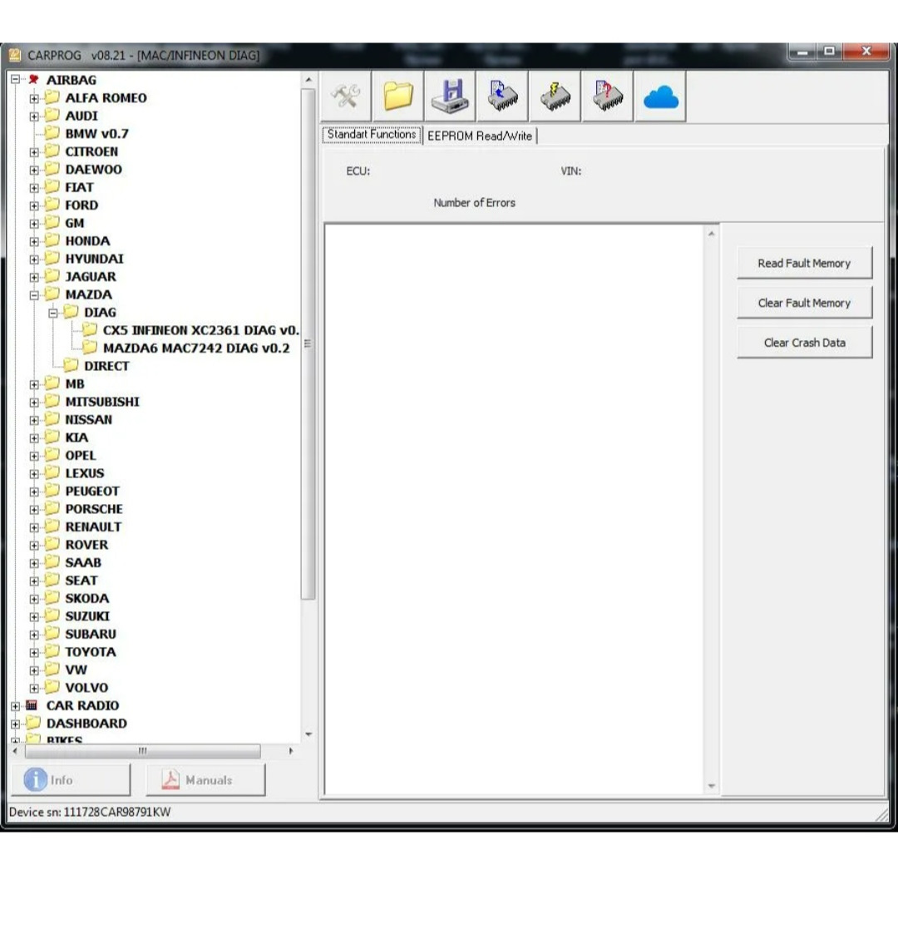Image resolution: width=898 pixels, height=939 pixels.
Task: Switch to the Standart Functions tab
Action: pos(372,135)
